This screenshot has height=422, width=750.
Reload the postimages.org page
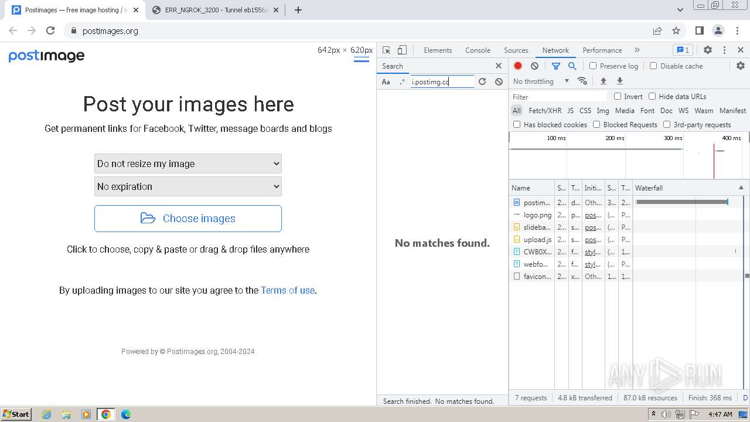click(50, 30)
